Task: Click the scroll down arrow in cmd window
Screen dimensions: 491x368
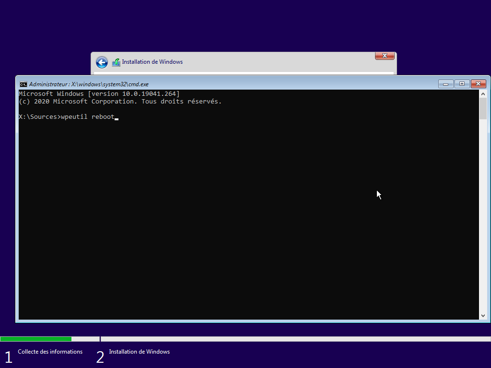Action: (x=483, y=316)
